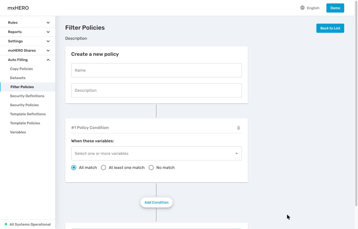Image resolution: width=358 pixels, height=229 pixels.
Task: Click the Demo account button
Action: point(335,8)
